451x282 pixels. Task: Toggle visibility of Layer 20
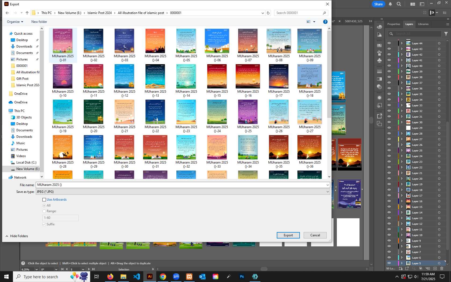coord(389,179)
